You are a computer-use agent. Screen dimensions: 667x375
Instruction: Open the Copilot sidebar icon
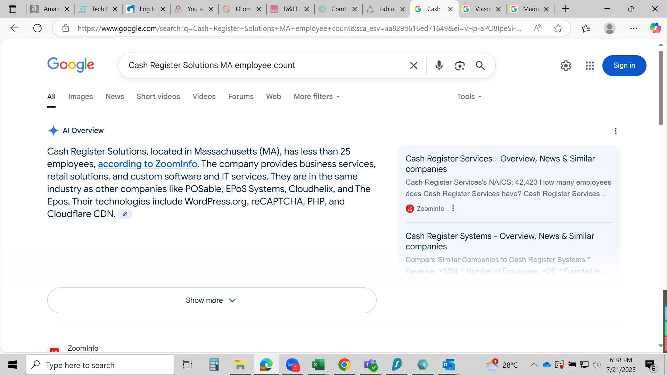click(655, 28)
